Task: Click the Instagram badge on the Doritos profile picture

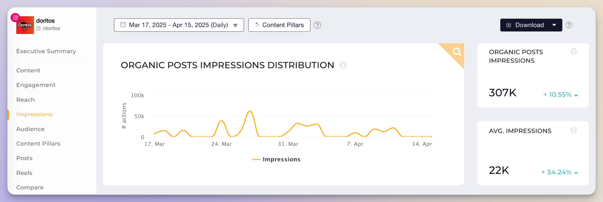Action: [15, 18]
